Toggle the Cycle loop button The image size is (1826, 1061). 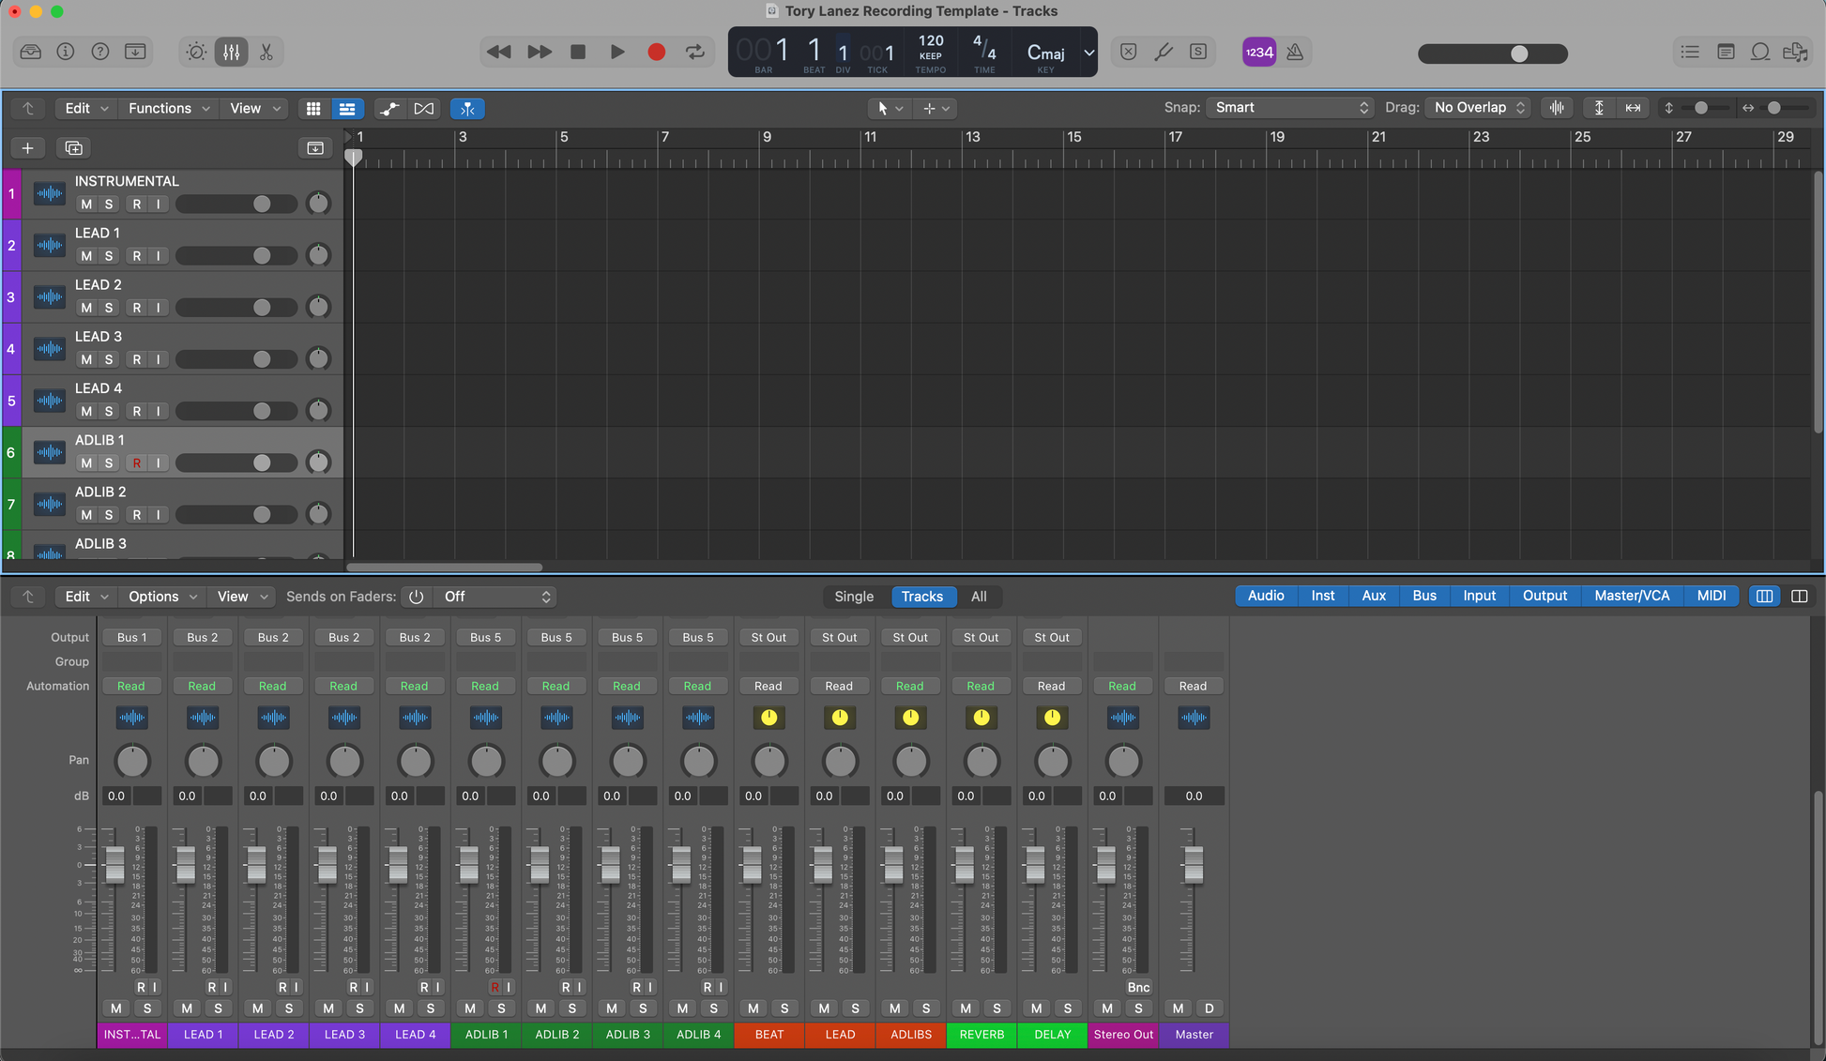point(695,52)
